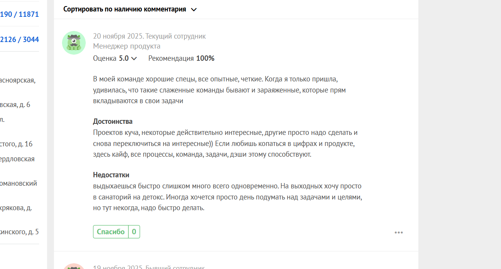Click the sidebar address ending with д. 6
501x269 pixels.
15,105
